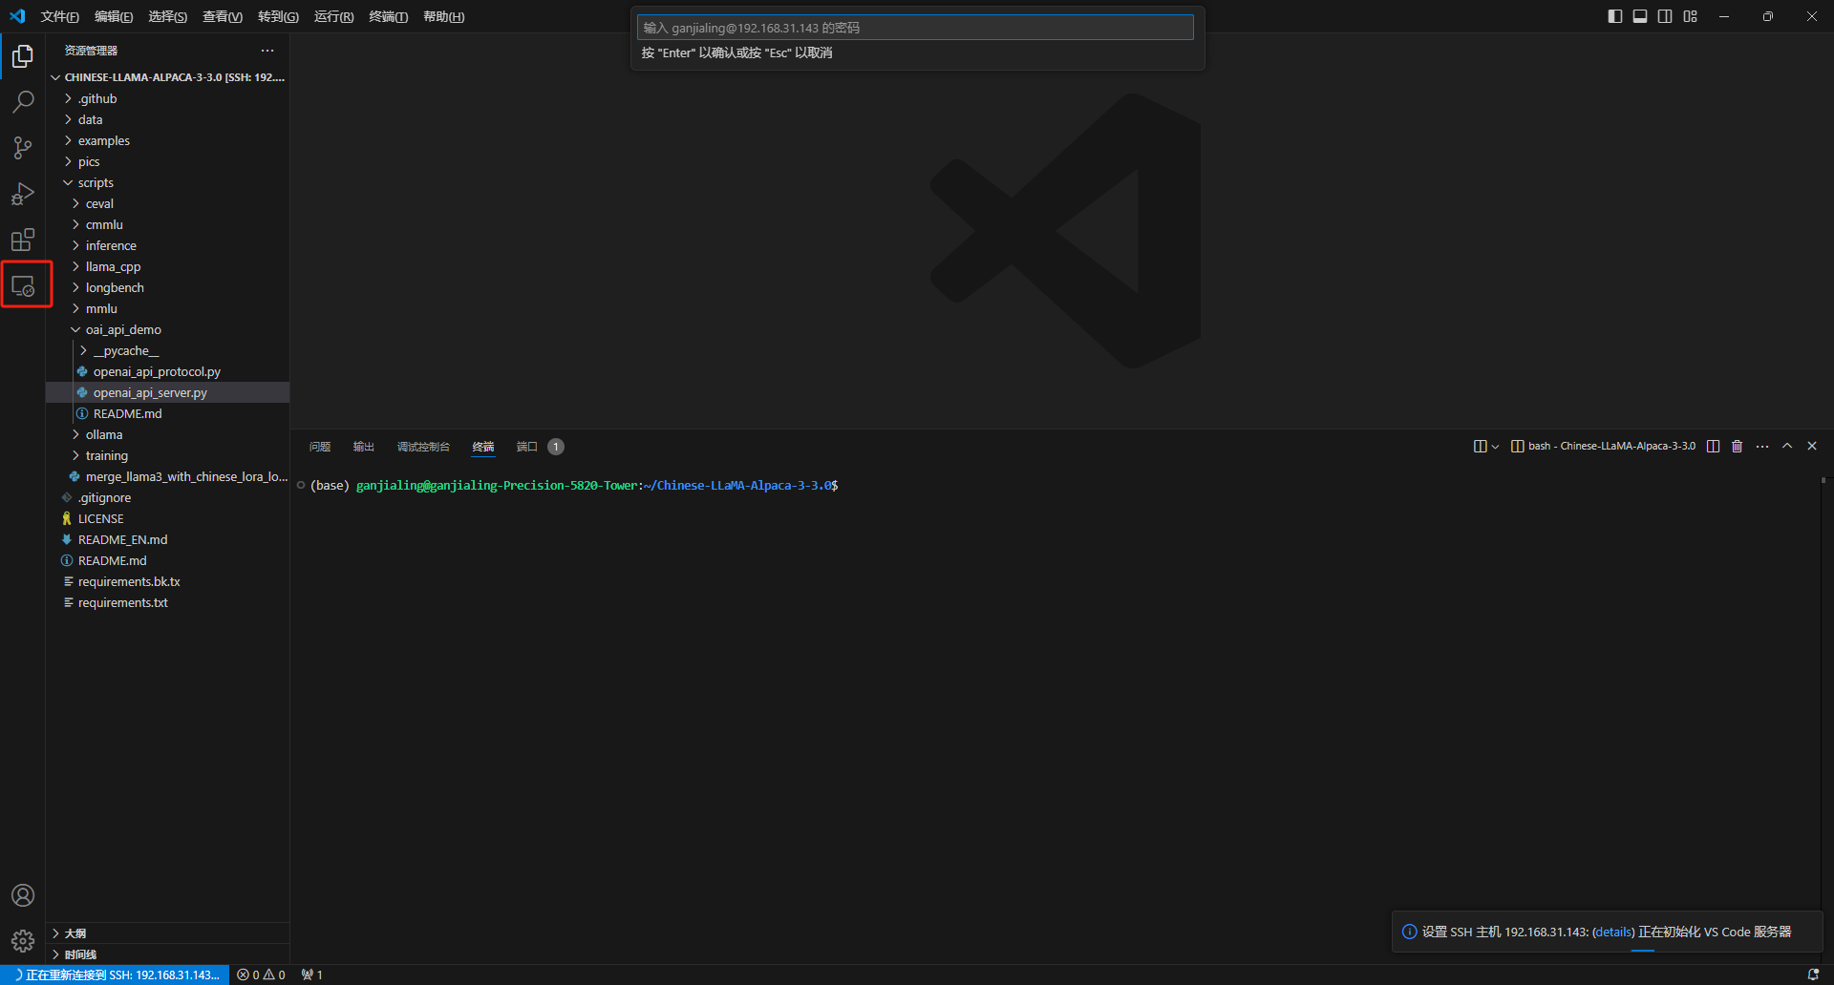
Task: Click the VS Code logo icon in title bar
Action: tap(17, 16)
